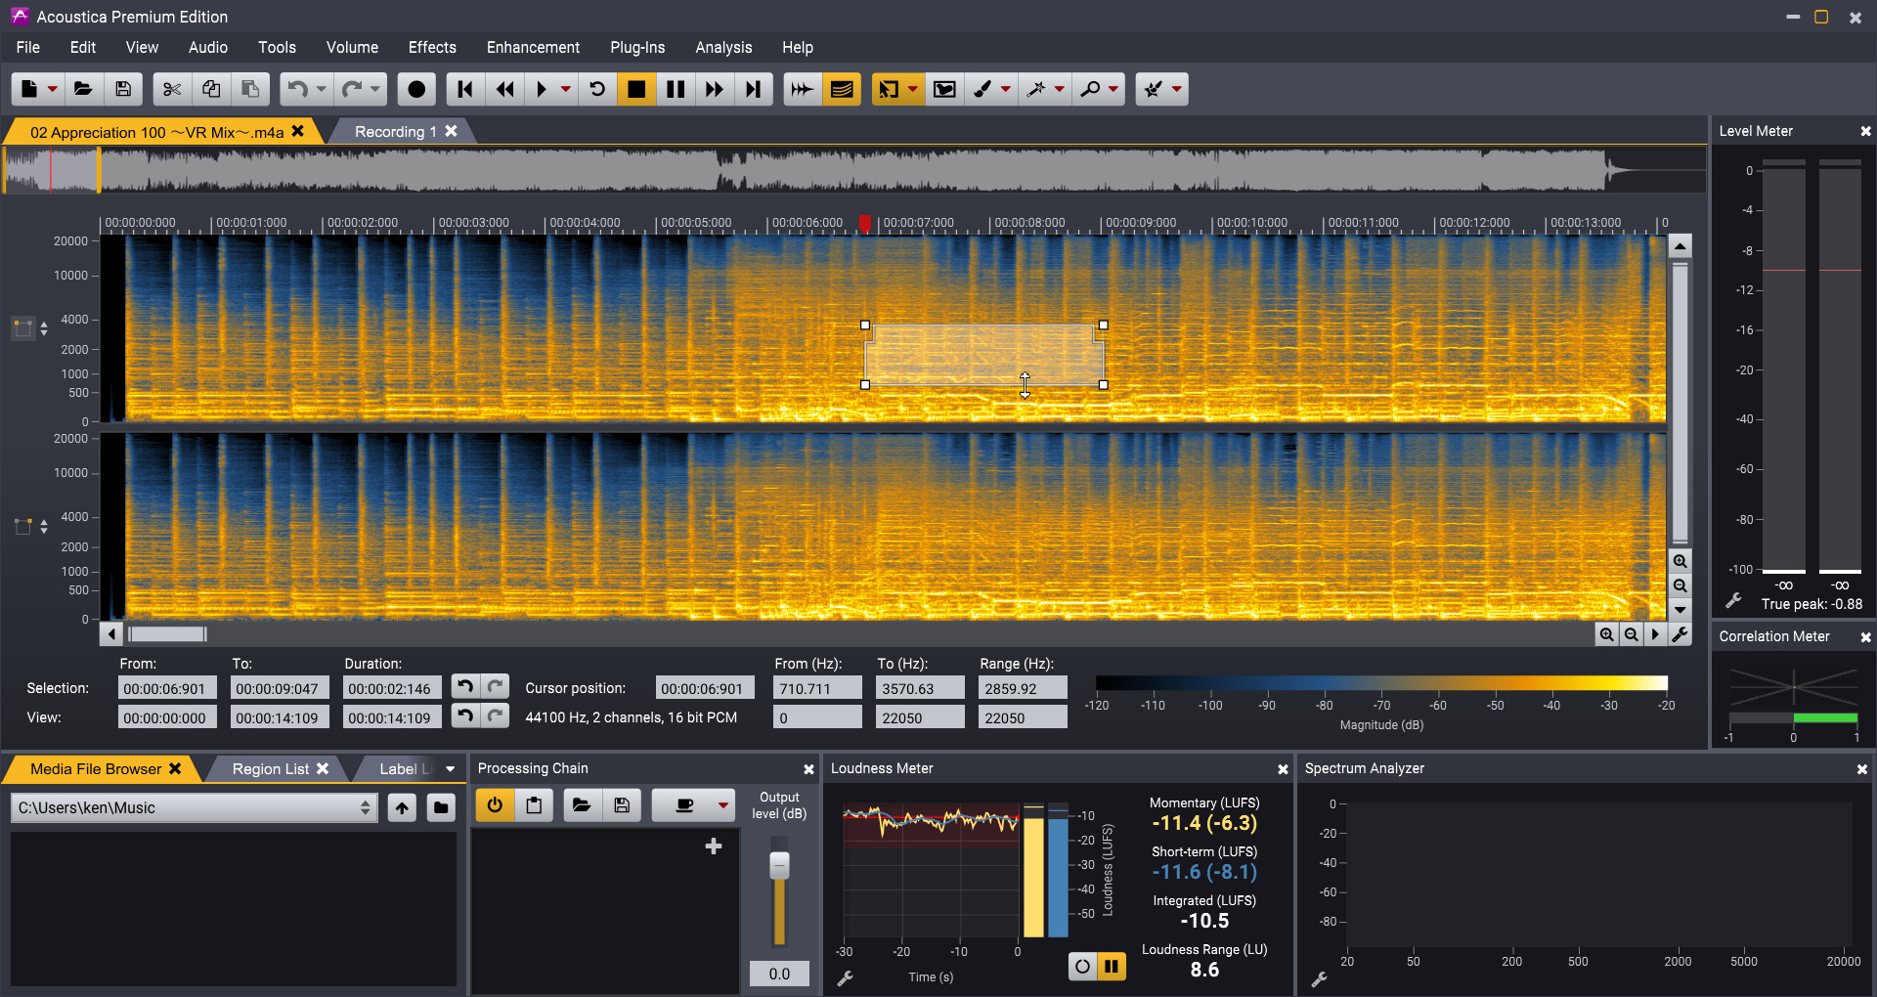The height and width of the screenshot is (997, 1877).
Task: Expand the zoom tool dropdown arrow
Action: [x=1113, y=89]
